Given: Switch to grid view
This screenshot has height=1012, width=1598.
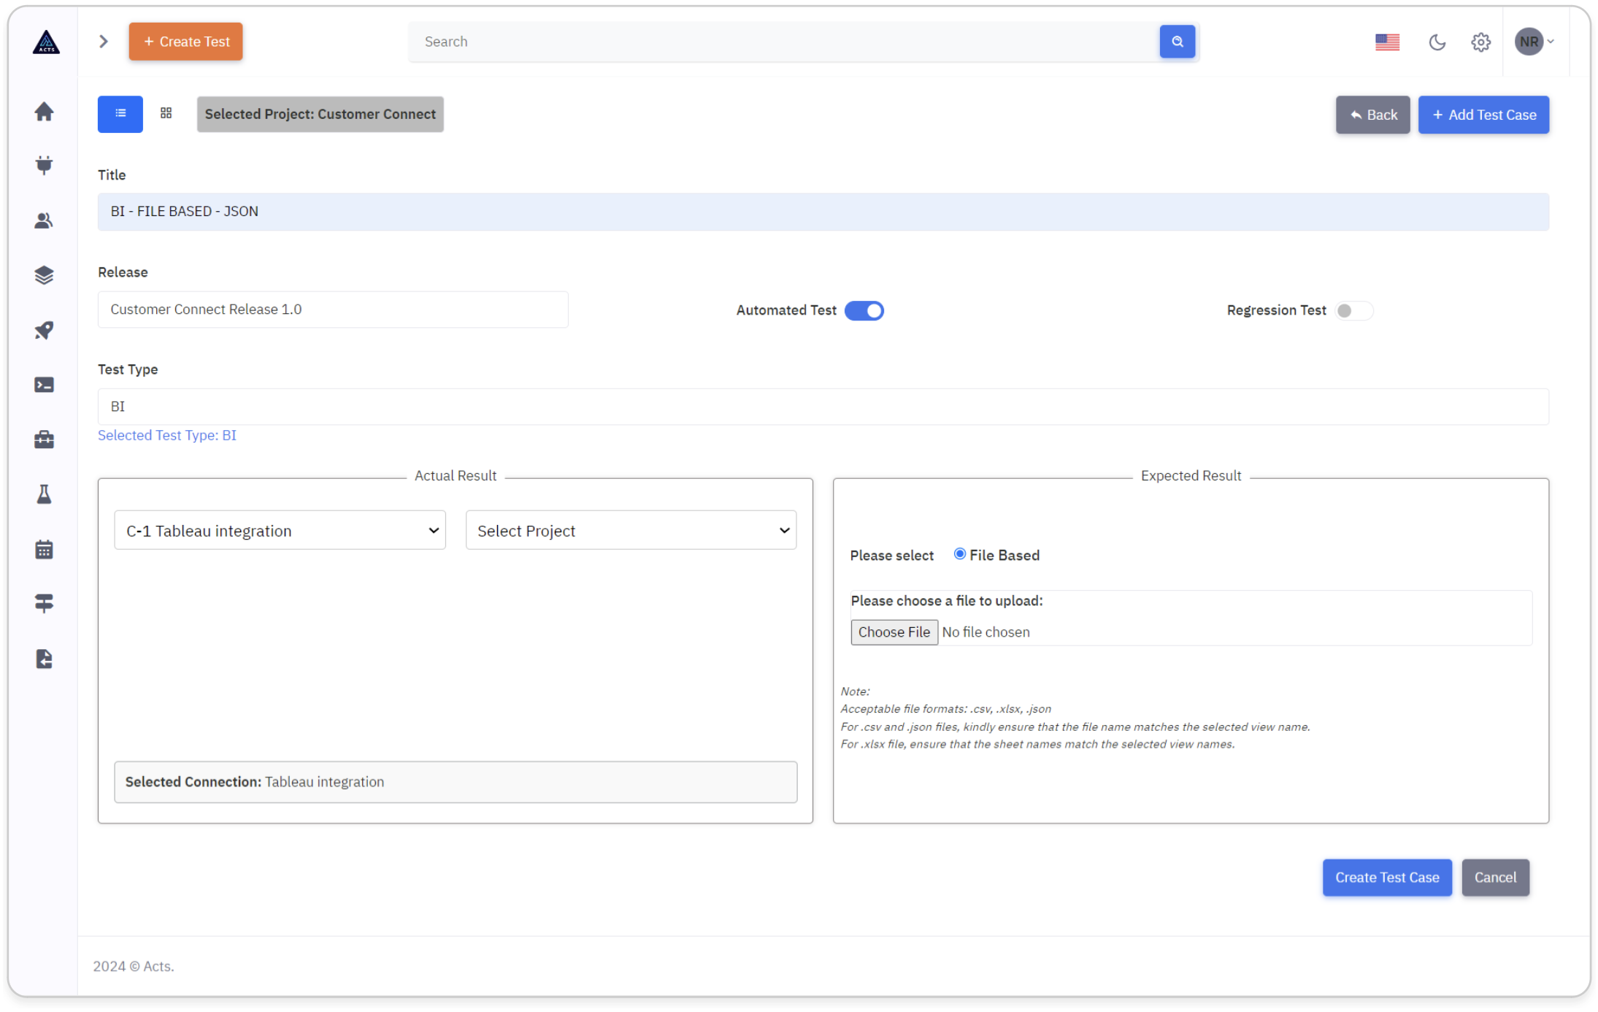Looking at the screenshot, I should pos(166,113).
